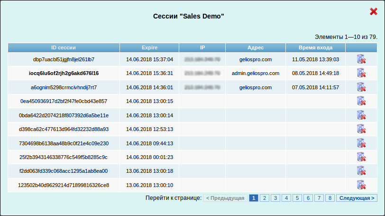Delete session 0ea450936917d2bf2f47fe0cbd43e857 using trash icon
385x216 pixels.
click(x=361, y=101)
